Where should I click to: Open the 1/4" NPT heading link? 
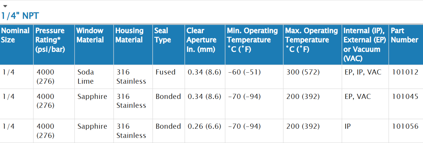pyautogui.click(x=20, y=16)
